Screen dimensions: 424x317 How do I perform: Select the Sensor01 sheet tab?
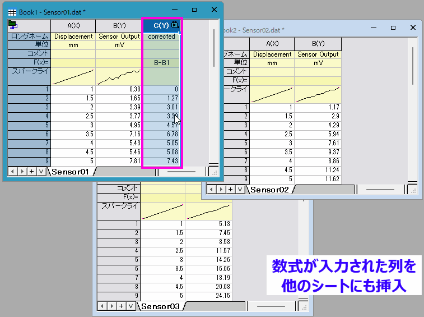tap(71, 172)
